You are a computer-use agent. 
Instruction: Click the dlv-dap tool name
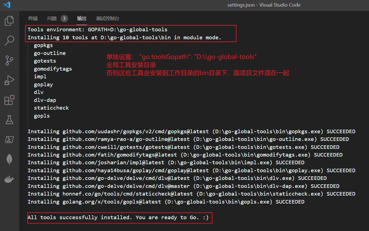(x=45, y=100)
